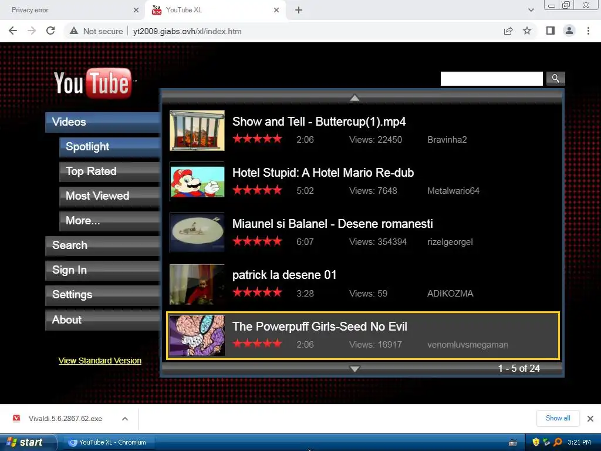
Task: Open About in the sidebar
Action: pyautogui.click(x=103, y=320)
